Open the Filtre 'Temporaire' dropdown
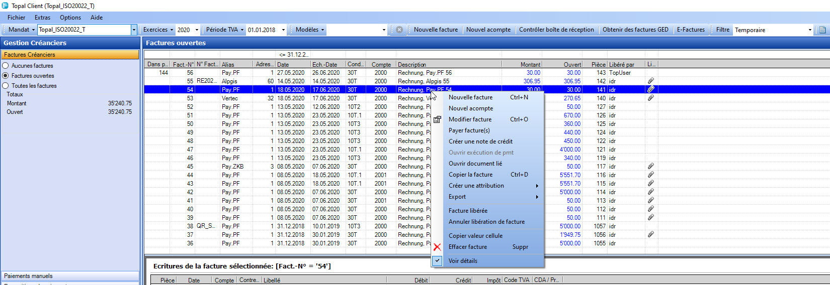 coord(809,30)
